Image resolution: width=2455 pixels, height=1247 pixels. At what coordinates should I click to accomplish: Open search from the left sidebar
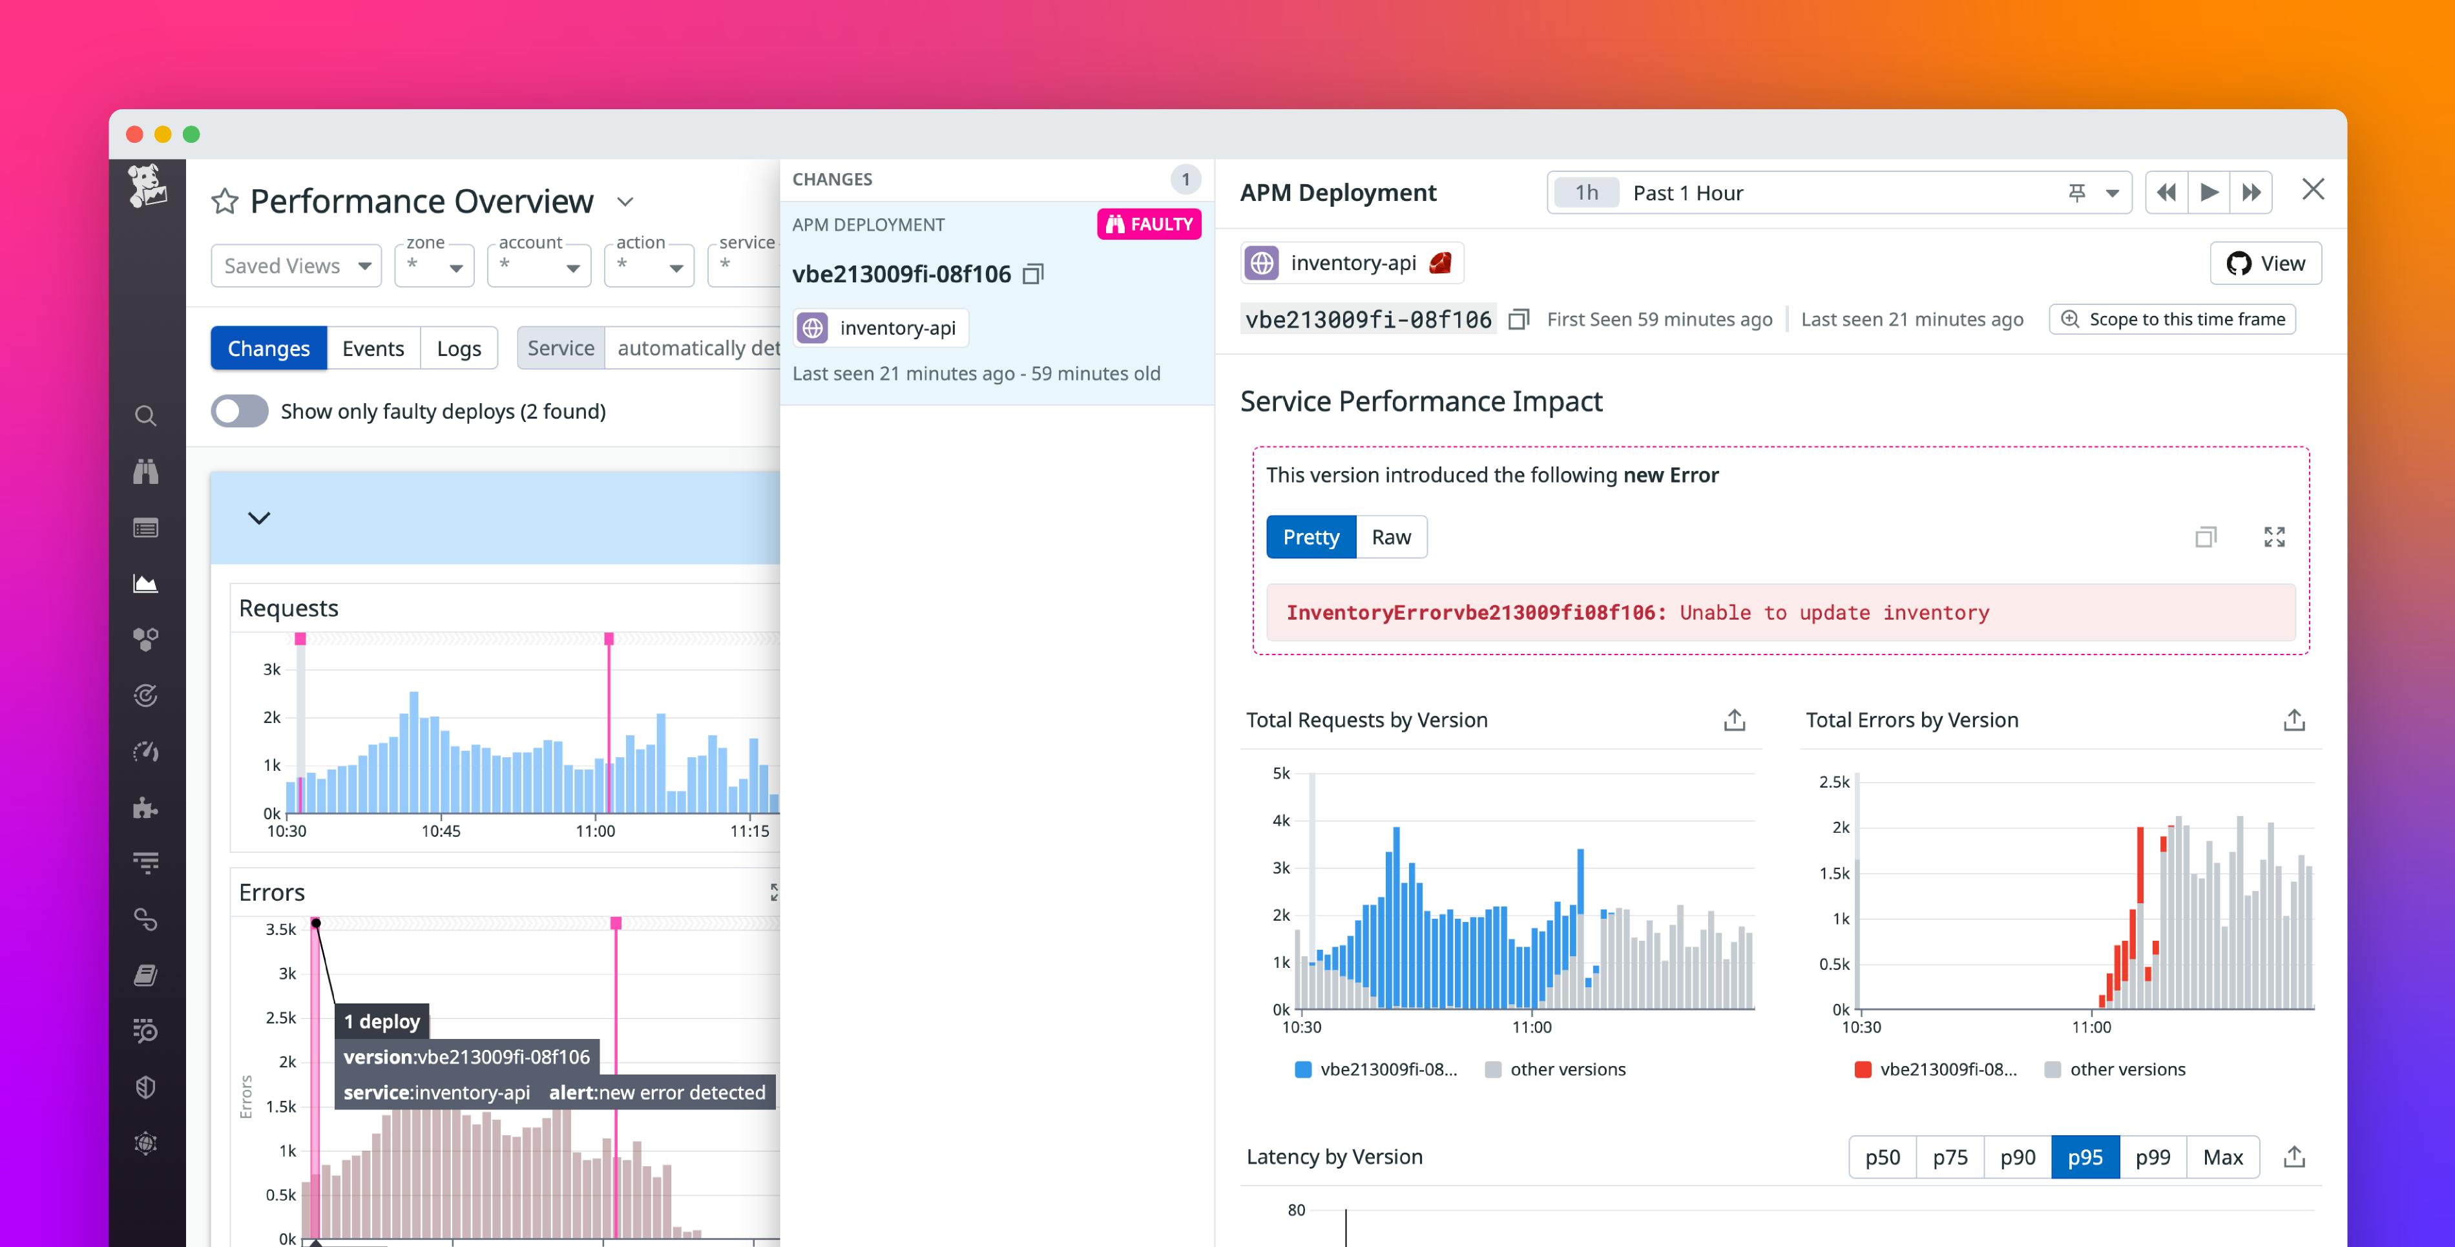[x=145, y=415]
